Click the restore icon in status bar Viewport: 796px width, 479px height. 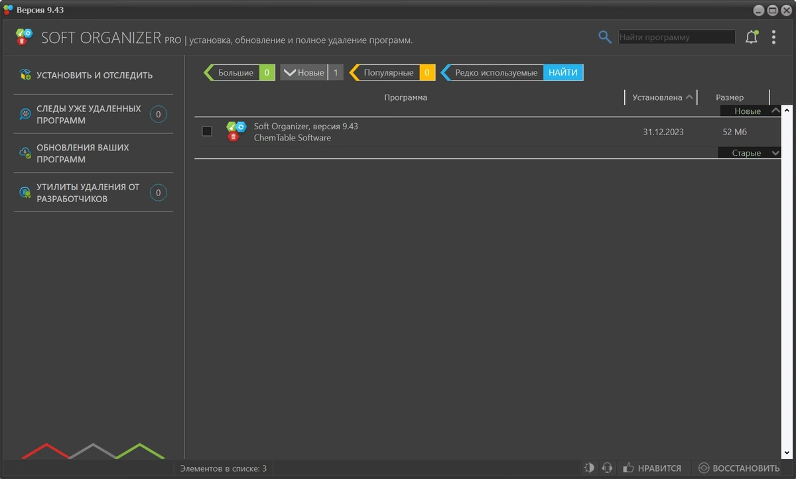704,468
